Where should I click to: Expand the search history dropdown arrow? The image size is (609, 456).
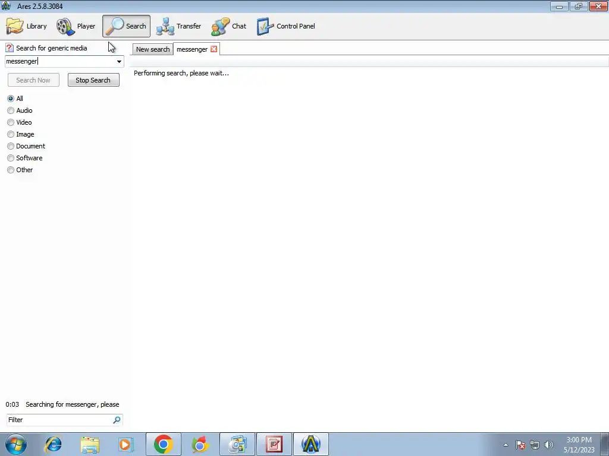pos(119,61)
